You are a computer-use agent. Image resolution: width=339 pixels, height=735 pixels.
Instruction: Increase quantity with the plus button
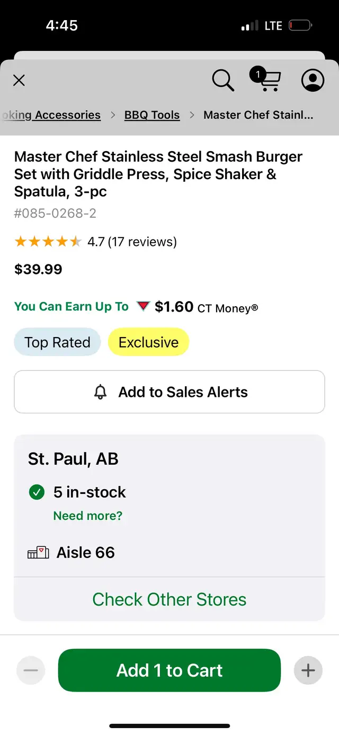308,670
